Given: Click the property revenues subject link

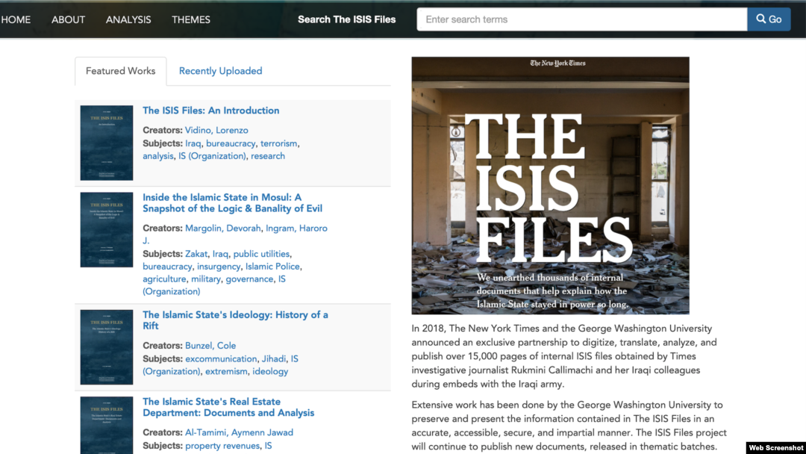Looking at the screenshot, I should (x=222, y=446).
